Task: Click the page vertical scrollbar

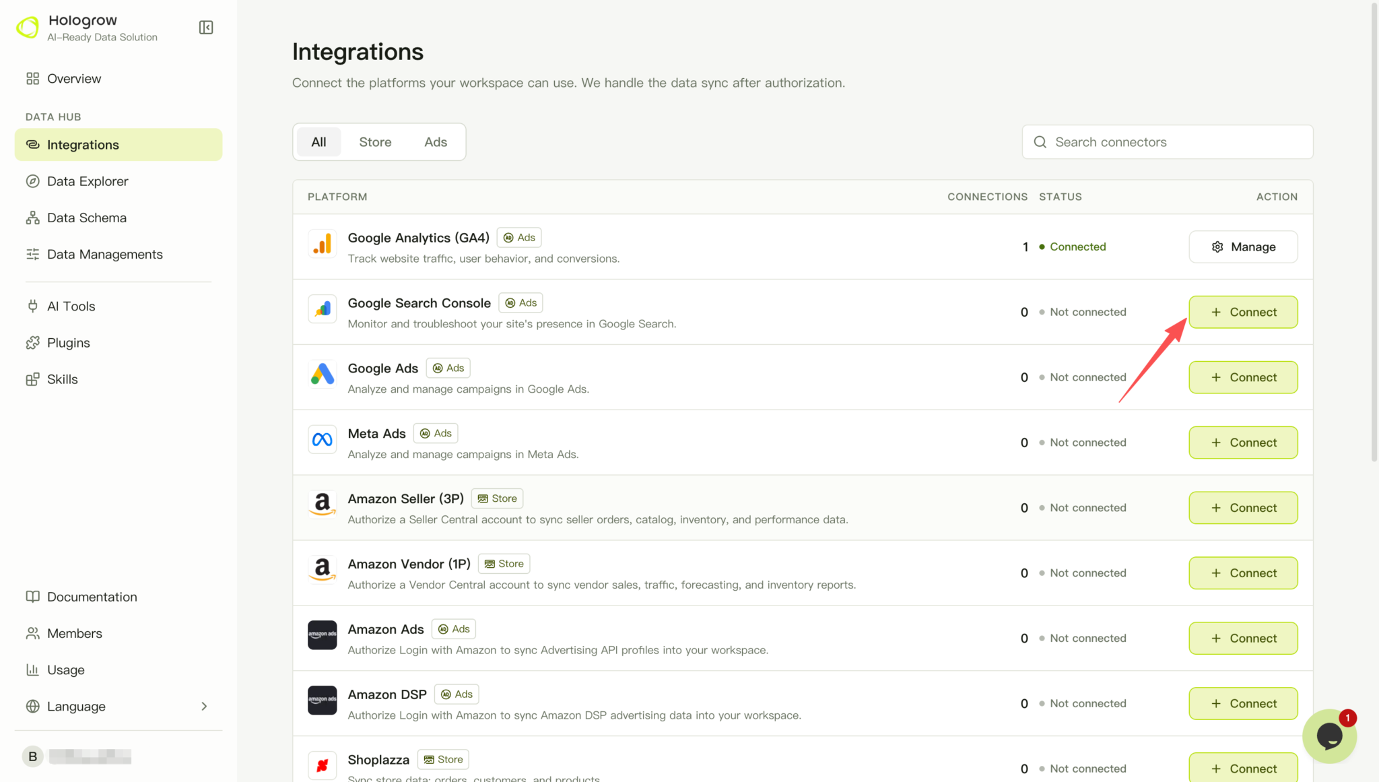Action: [1374, 232]
